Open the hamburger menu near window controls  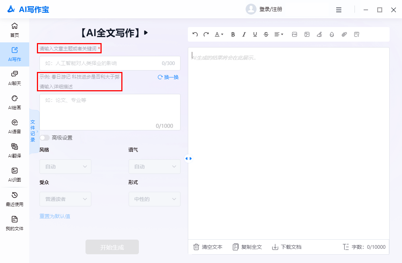point(339,10)
